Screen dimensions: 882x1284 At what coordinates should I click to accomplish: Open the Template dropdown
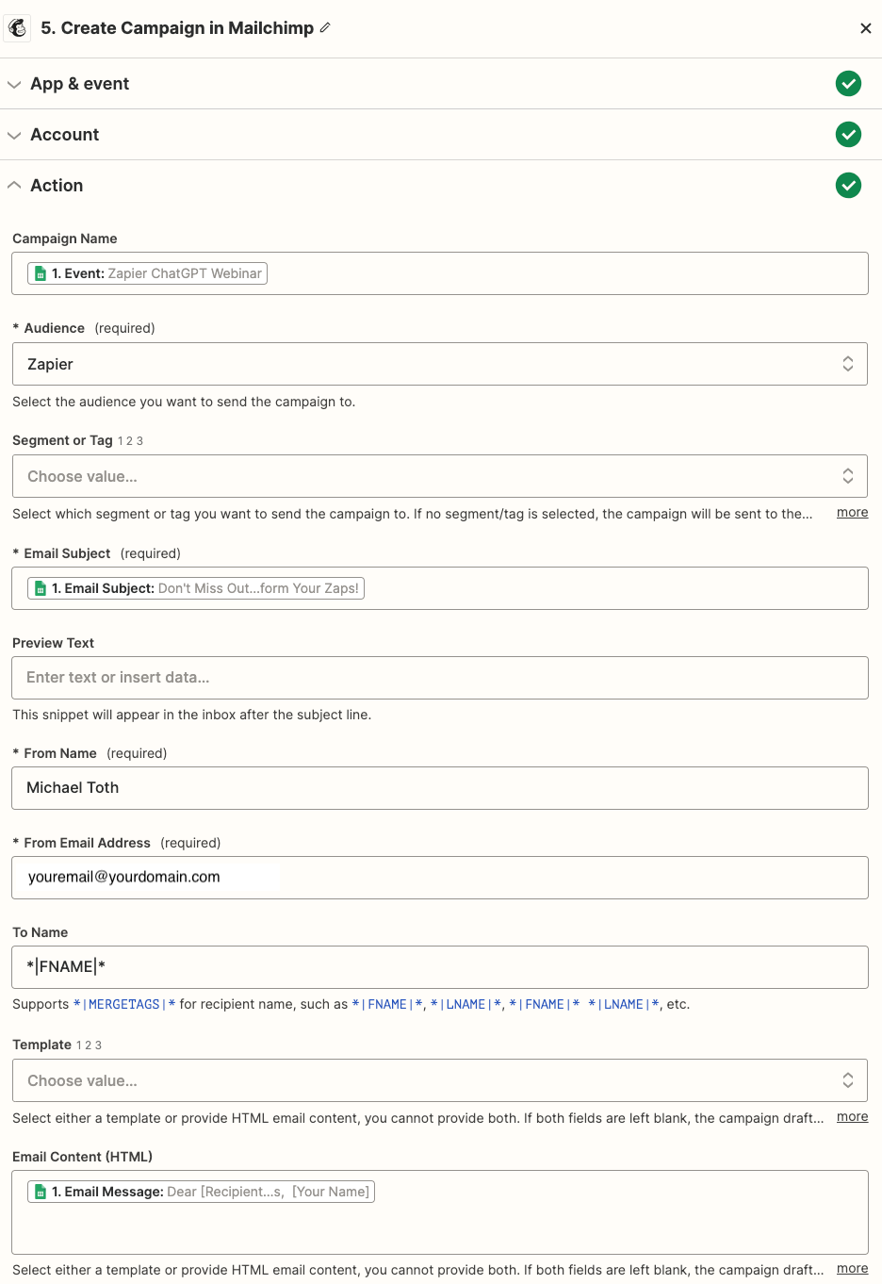coord(439,1080)
